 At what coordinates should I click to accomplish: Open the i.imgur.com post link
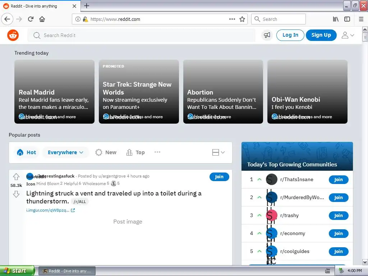coord(48,210)
